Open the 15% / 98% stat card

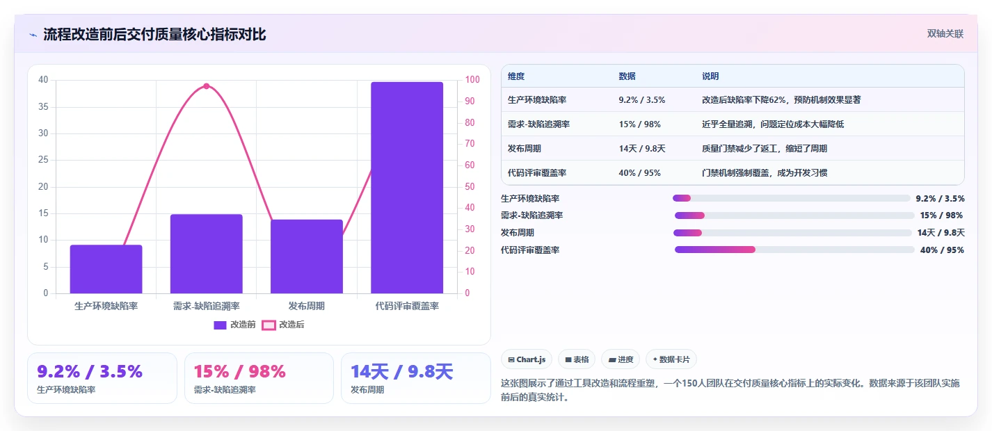(259, 378)
